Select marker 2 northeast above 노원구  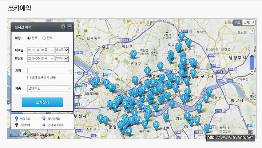tap(188, 43)
